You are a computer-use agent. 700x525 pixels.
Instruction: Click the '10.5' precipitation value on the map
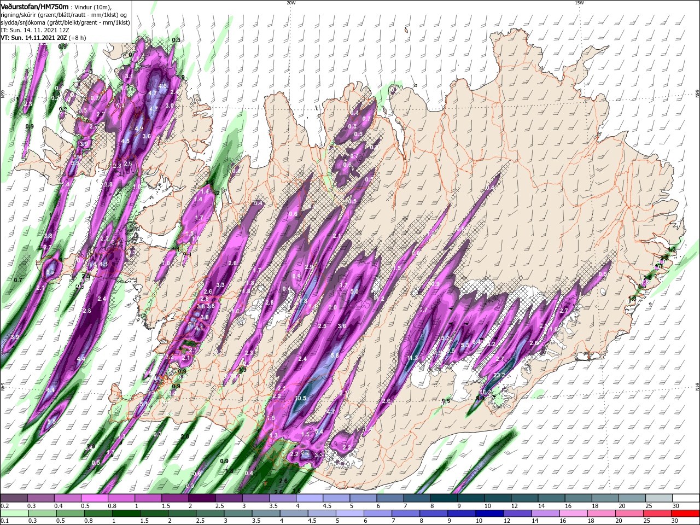[x=300, y=398]
